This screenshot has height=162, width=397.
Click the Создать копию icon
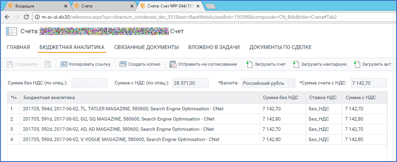tap(123, 64)
